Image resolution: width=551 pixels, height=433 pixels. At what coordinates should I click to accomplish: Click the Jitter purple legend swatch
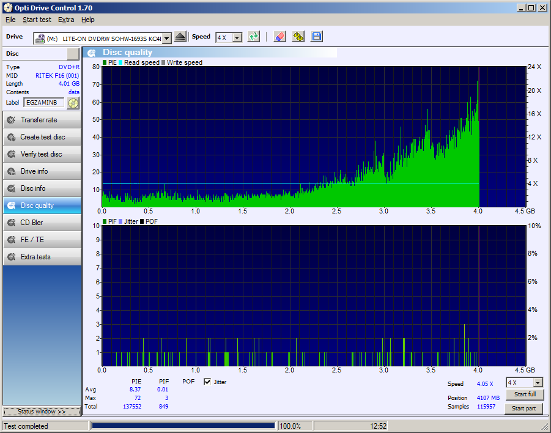click(120, 221)
